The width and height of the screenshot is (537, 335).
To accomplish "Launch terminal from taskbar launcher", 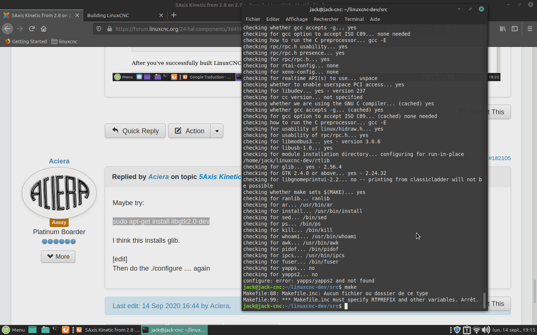I will tap(55, 330).
